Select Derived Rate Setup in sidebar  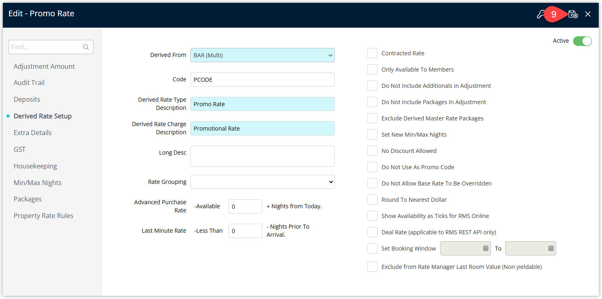point(43,116)
